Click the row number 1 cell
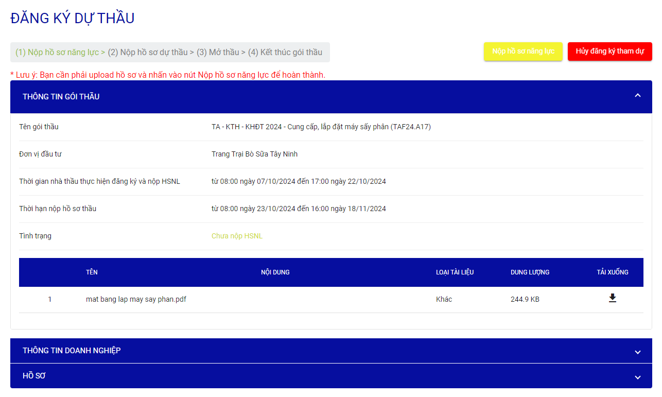This screenshot has width=662, height=397. (x=49, y=299)
